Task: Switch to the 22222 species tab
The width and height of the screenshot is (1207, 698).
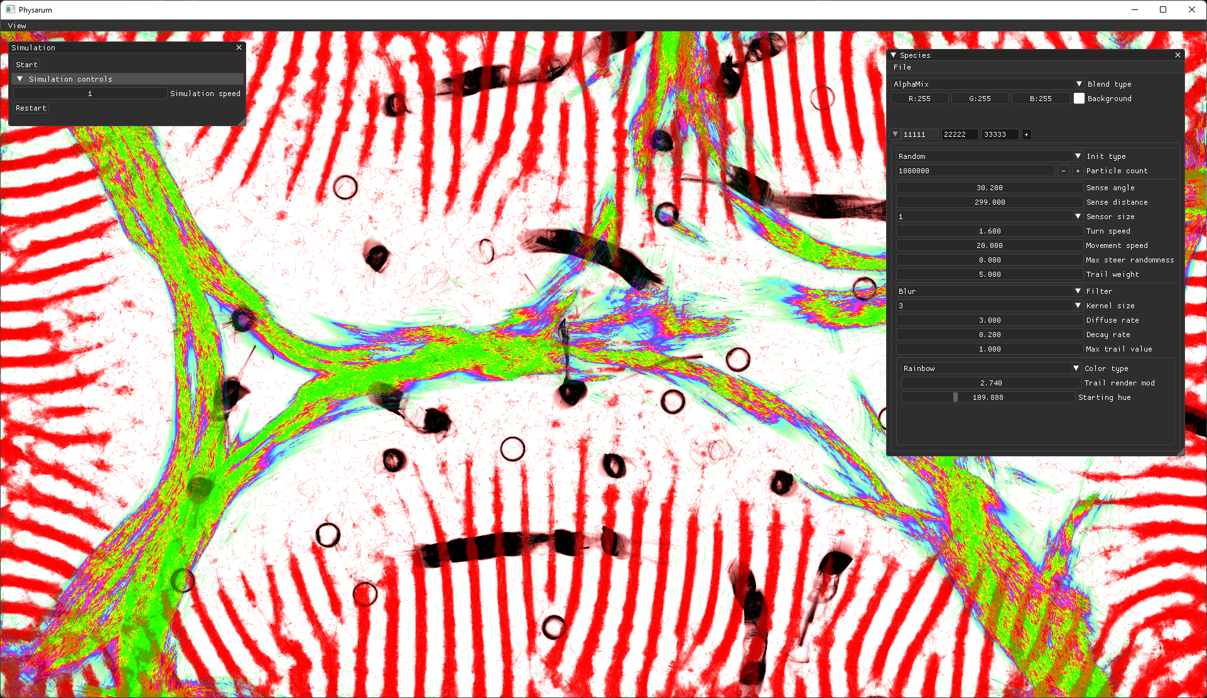Action: [x=958, y=134]
